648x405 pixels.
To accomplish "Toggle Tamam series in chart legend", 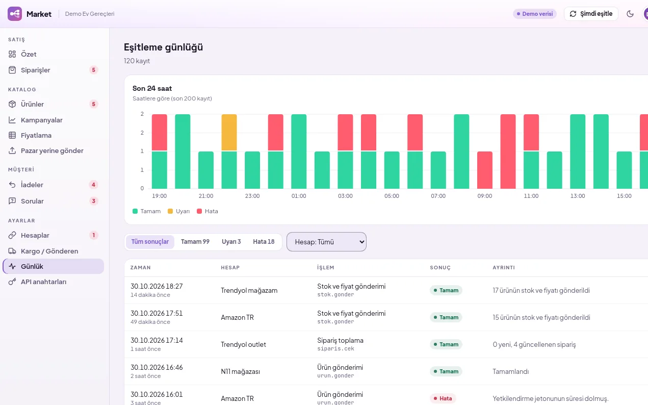I will 146,211.
